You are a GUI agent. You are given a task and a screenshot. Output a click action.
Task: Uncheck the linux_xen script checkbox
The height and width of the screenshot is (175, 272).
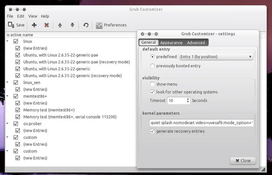click(16, 82)
